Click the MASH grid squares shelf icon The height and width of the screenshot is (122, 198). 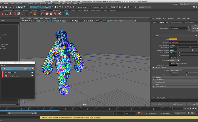pos(19,14)
